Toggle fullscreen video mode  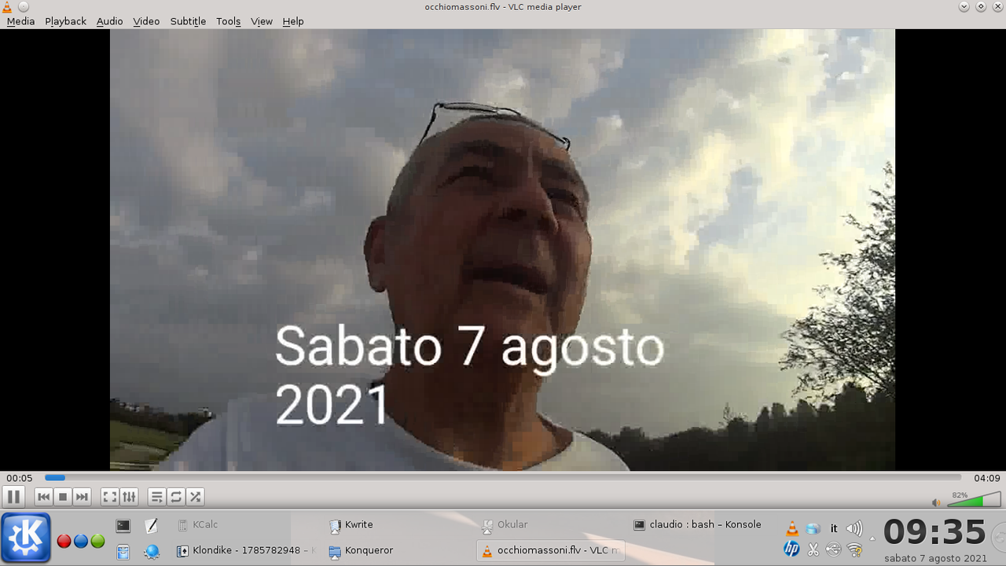(x=110, y=497)
